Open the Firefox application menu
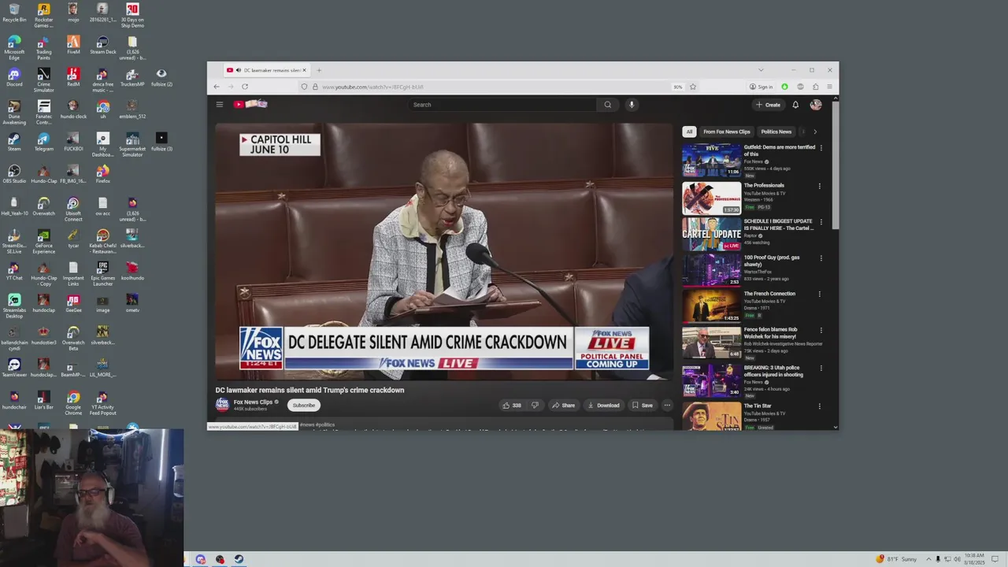The image size is (1008, 567). point(829,87)
